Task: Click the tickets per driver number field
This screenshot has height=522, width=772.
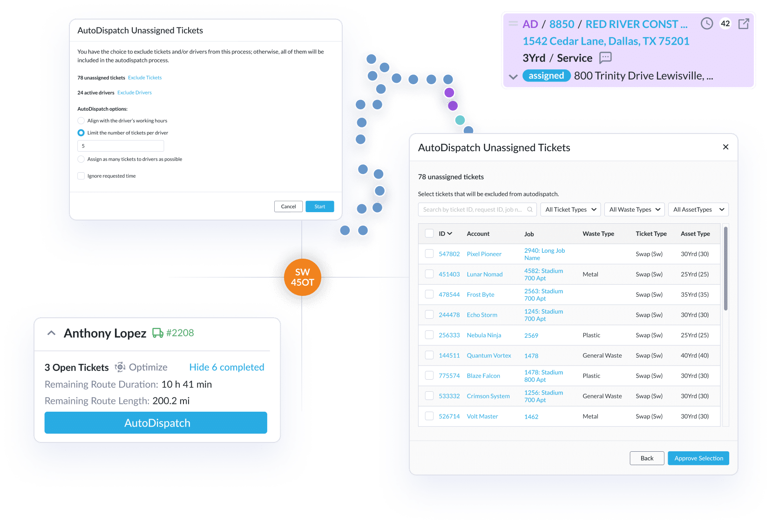Action: (x=121, y=146)
